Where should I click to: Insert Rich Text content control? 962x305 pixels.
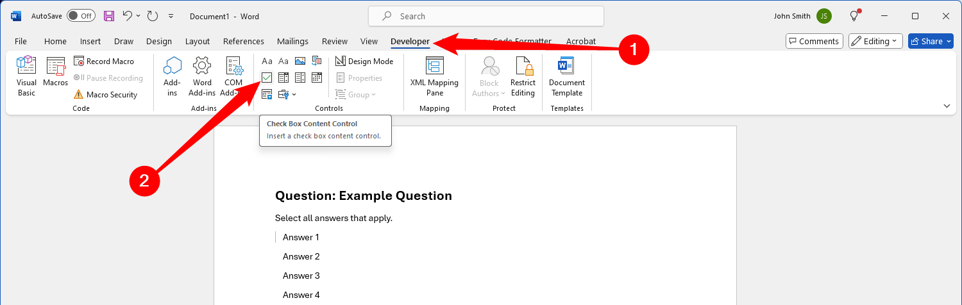(x=267, y=62)
